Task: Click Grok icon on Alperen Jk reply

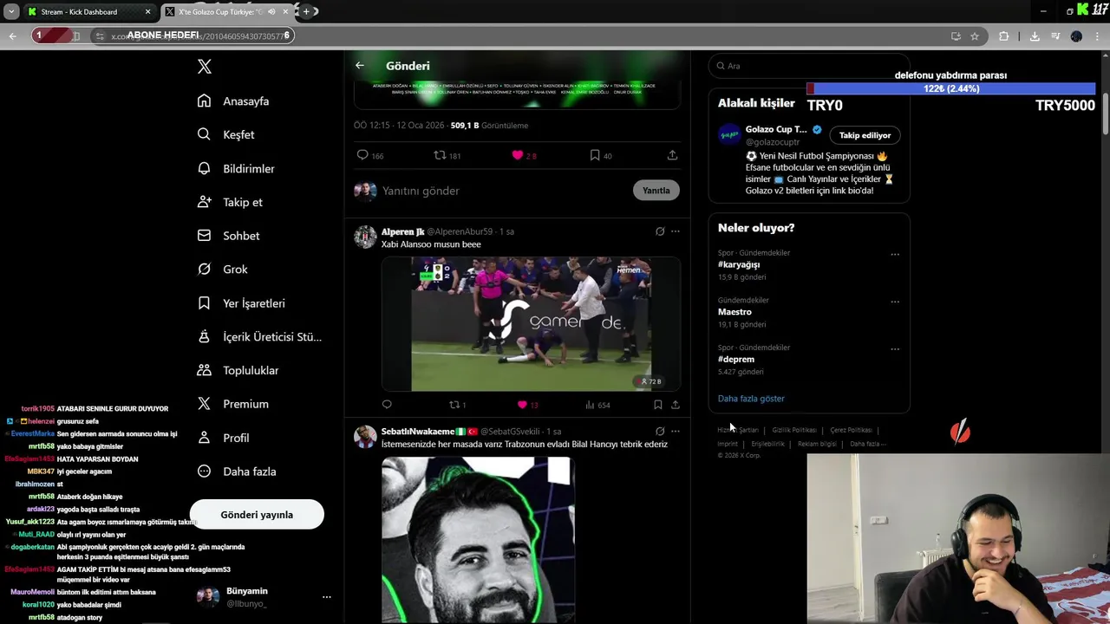Action: [x=660, y=231]
